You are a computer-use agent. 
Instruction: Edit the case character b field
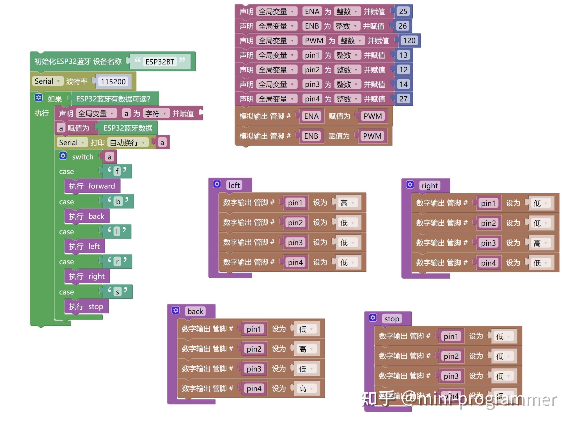(118, 201)
